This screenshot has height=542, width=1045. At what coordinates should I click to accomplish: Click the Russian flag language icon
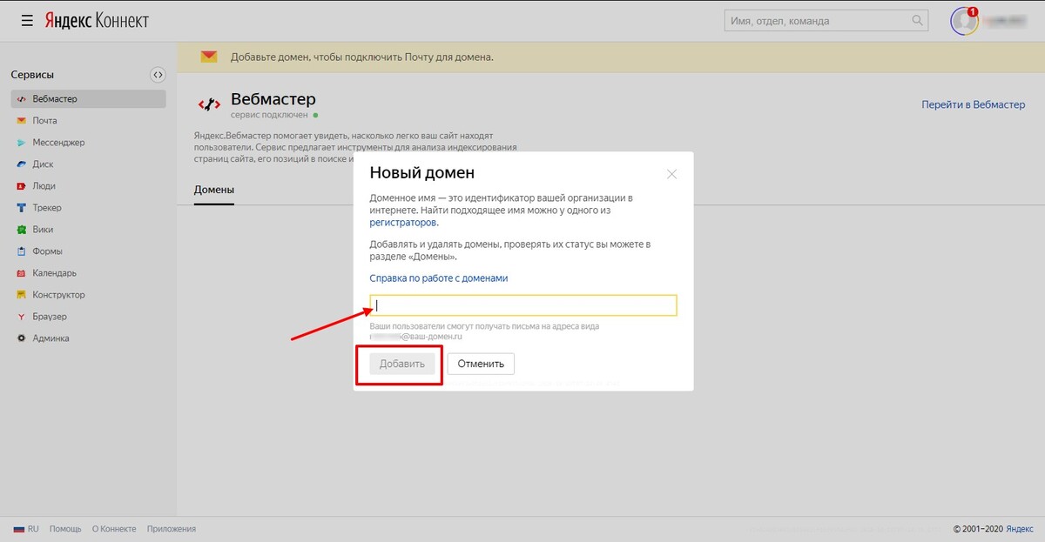tap(19, 529)
